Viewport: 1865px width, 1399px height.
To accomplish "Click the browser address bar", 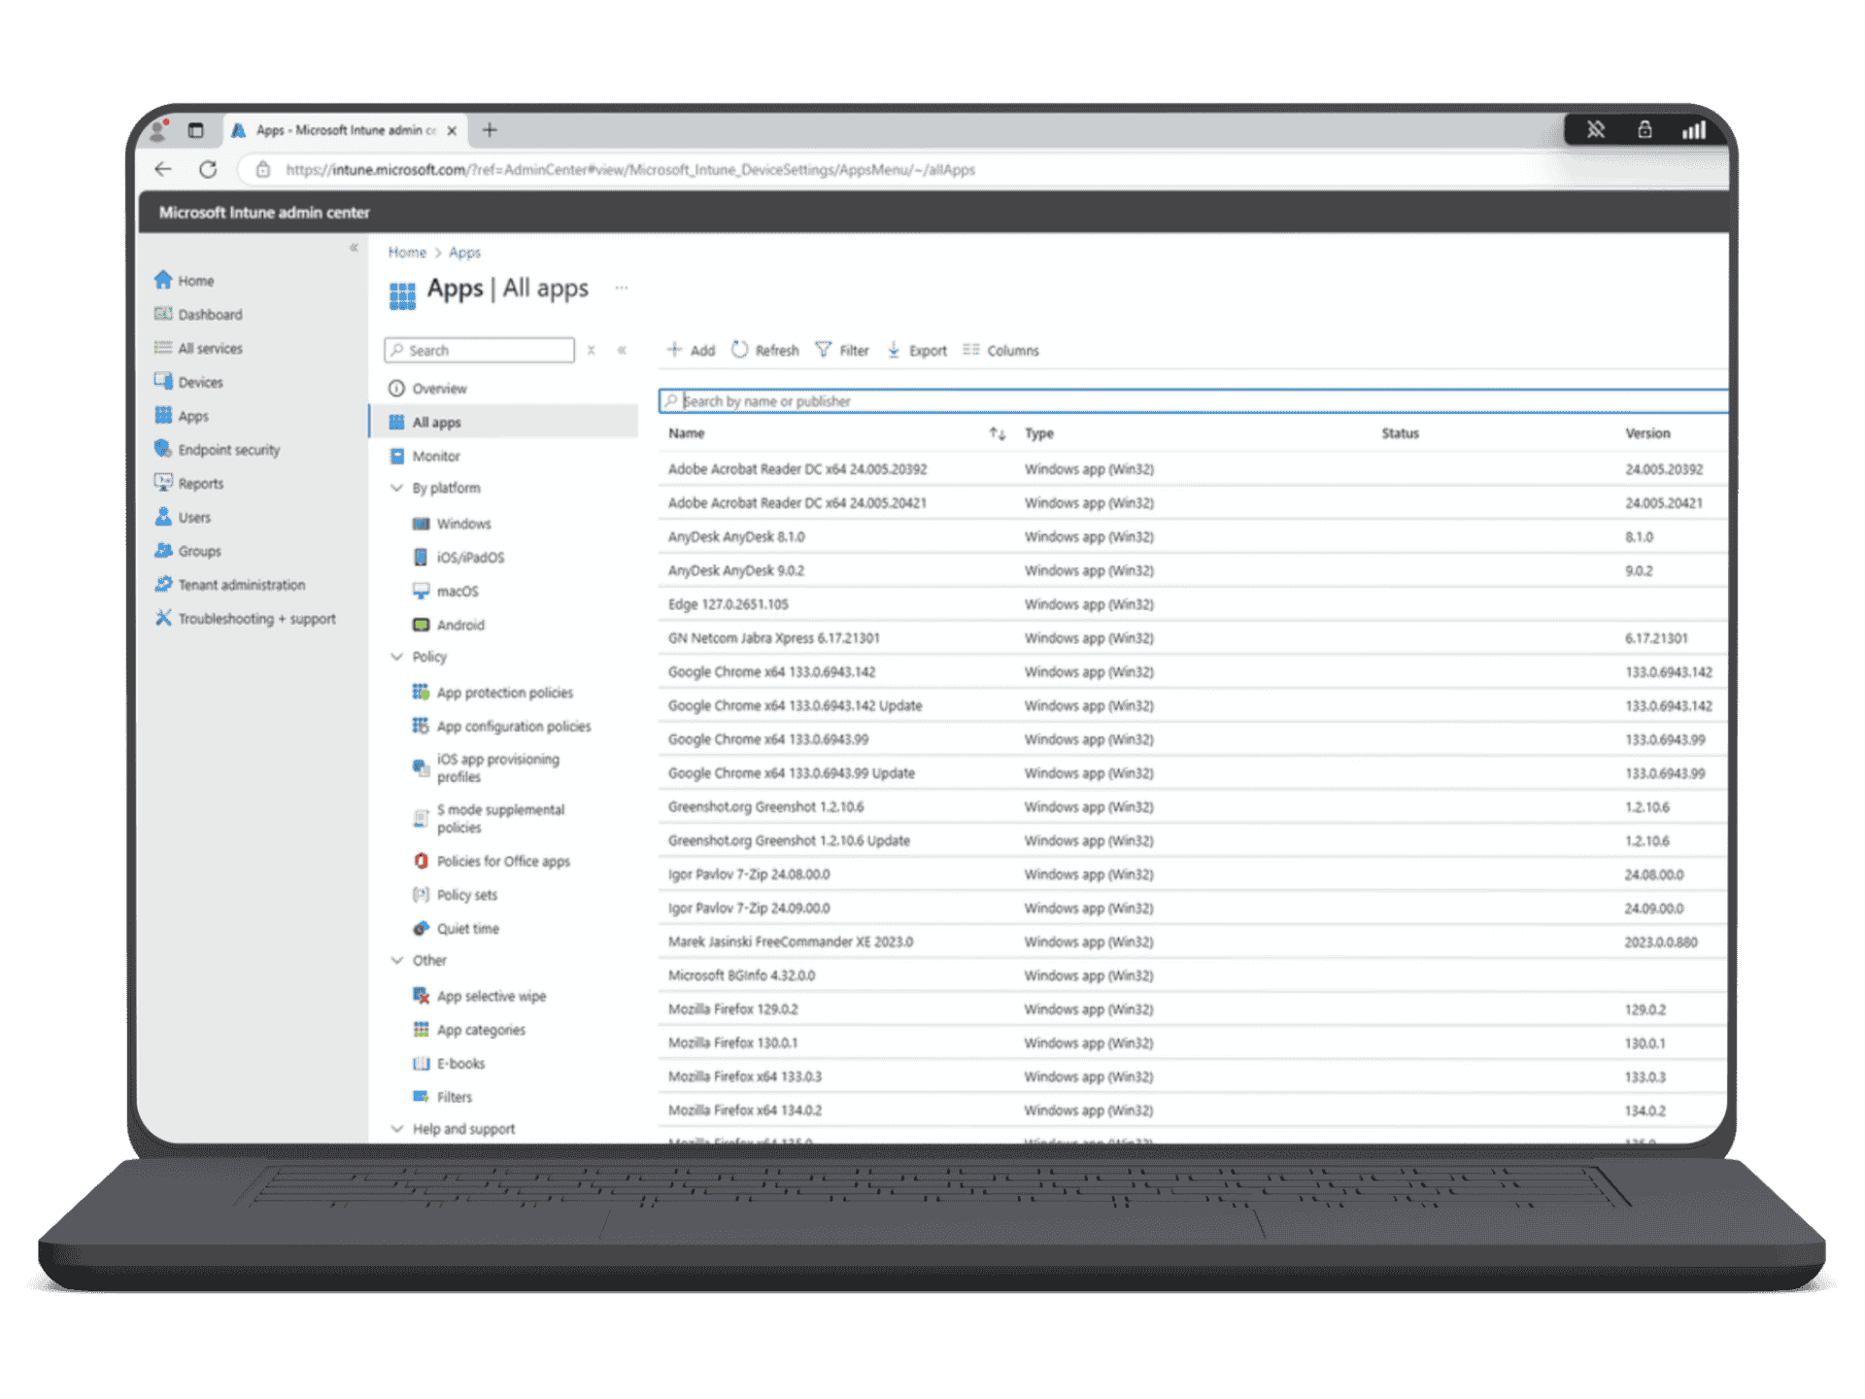I will click(x=981, y=170).
